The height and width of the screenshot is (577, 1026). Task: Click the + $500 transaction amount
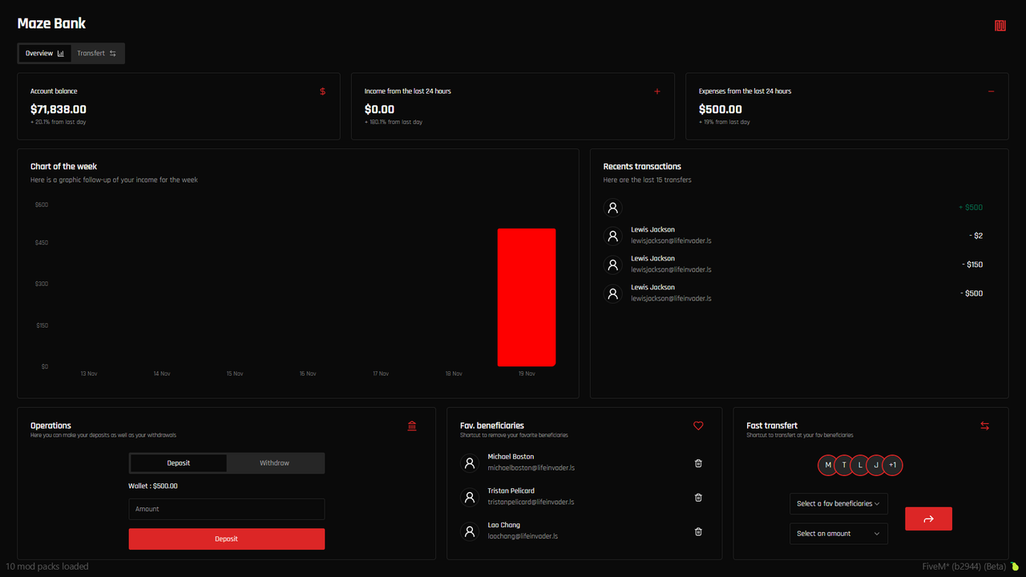pos(971,208)
